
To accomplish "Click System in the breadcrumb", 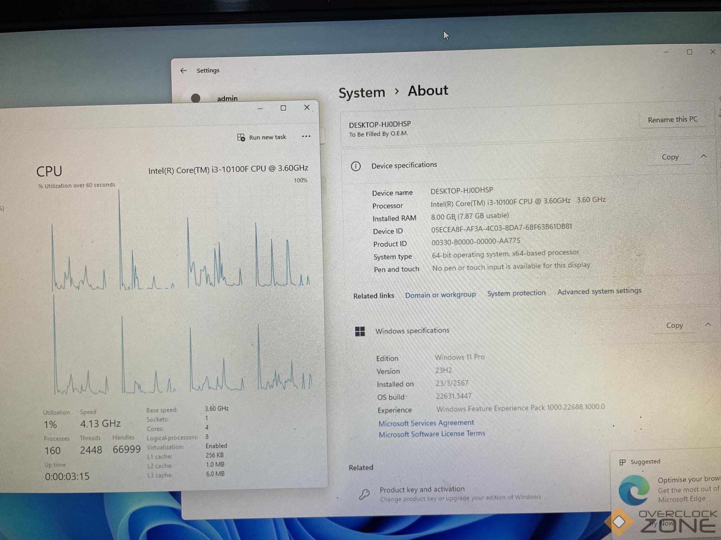I will pyautogui.click(x=362, y=93).
